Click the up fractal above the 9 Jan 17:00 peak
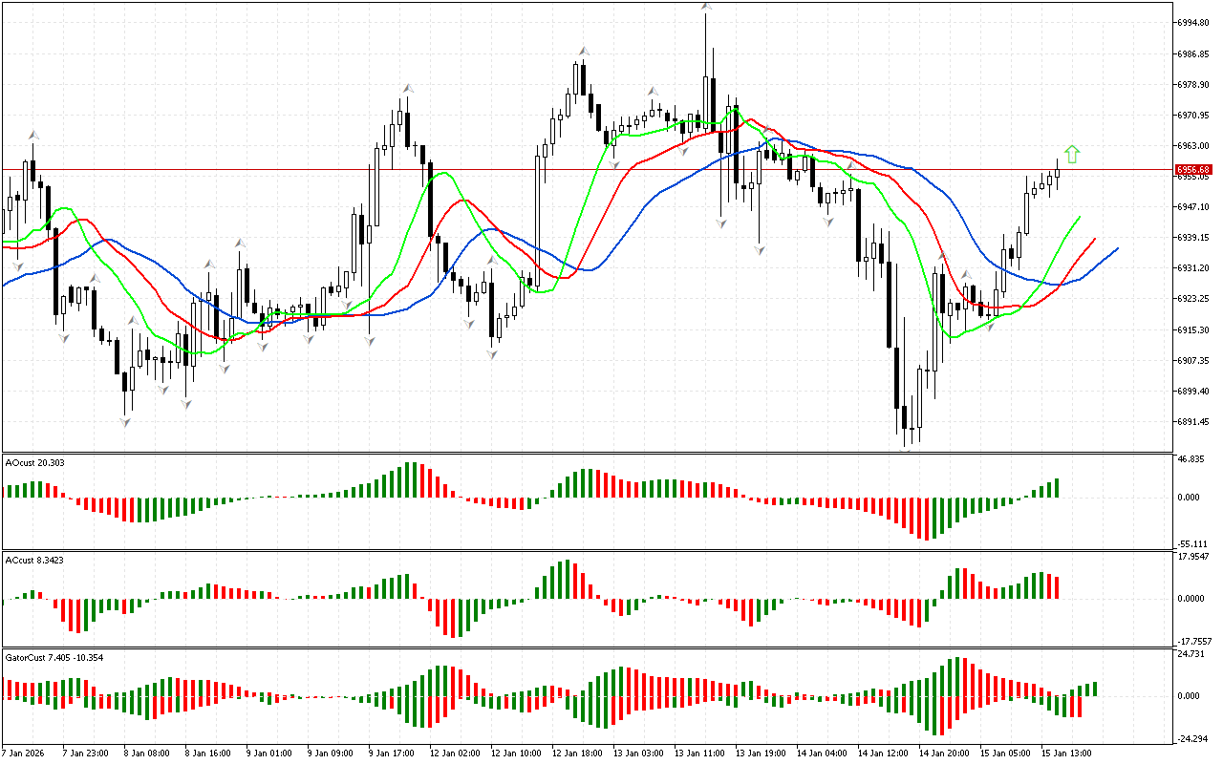 click(x=407, y=89)
